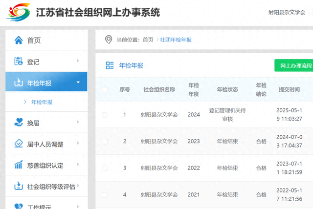Click the green 网上办理流程 button
Image resolution: width=313 pixels, height=209 pixels.
[293, 65]
